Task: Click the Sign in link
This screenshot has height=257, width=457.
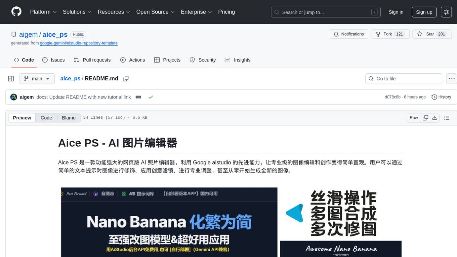Action: (x=396, y=12)
